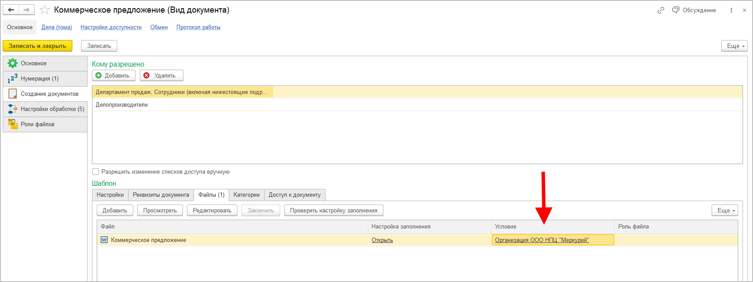The height and width of the screenshot is (282, 753).
Task: Click the Открыть fill settings link
Action: click(382, 240)
